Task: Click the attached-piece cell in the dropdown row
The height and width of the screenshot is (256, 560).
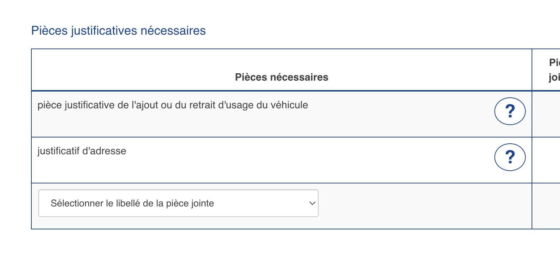Action: coord(546,206)
